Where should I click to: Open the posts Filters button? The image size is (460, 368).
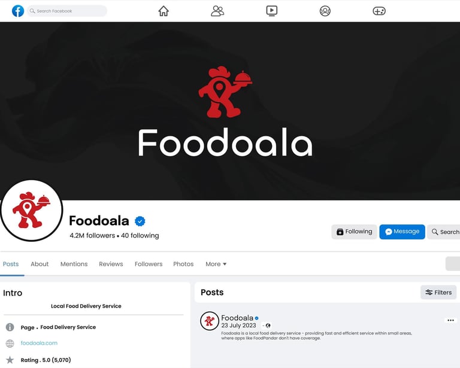tap(438, 293)
